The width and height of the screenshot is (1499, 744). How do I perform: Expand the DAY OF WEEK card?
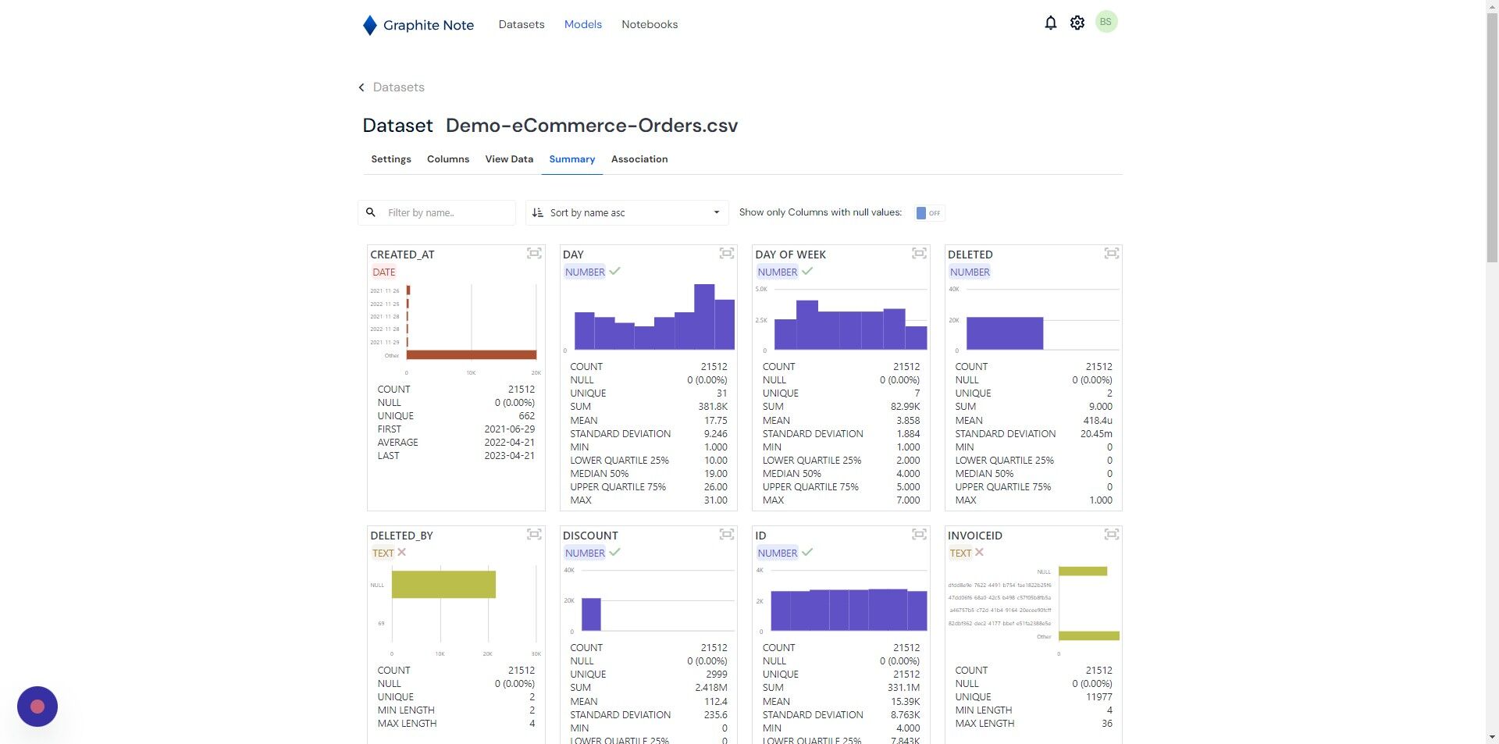tap(919, 254)
